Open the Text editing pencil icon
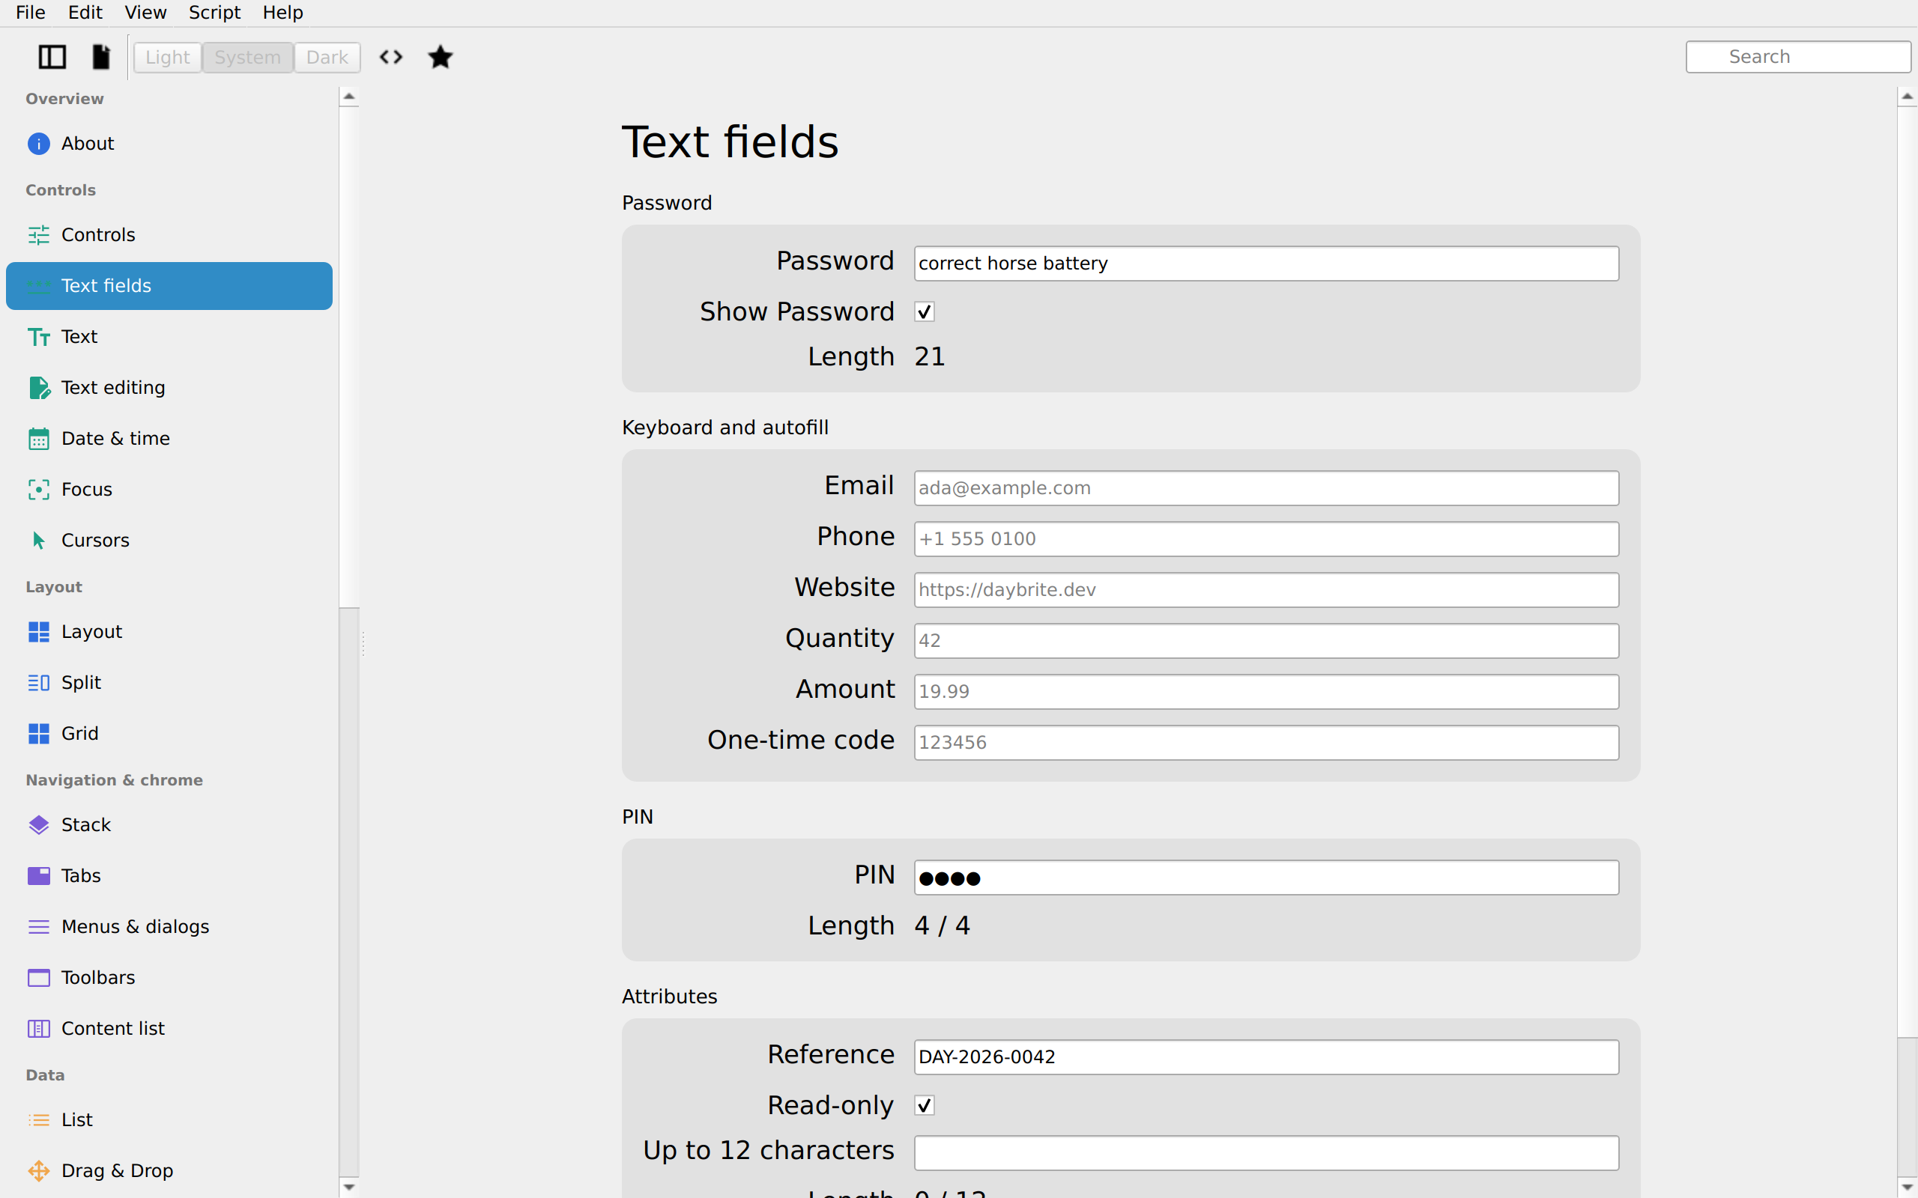This screenshot has width=1918, height=1198. [39, 387]
